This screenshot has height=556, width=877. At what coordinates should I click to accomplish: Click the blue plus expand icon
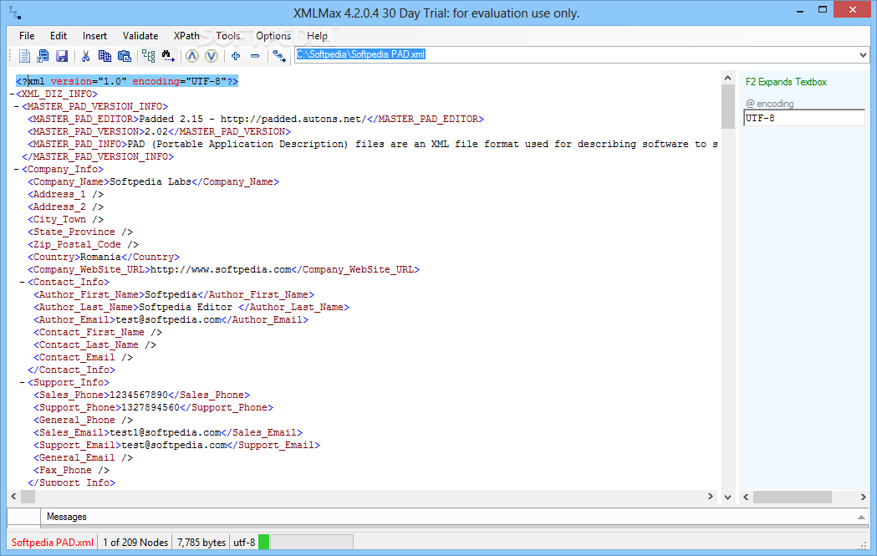coord(236,56)
